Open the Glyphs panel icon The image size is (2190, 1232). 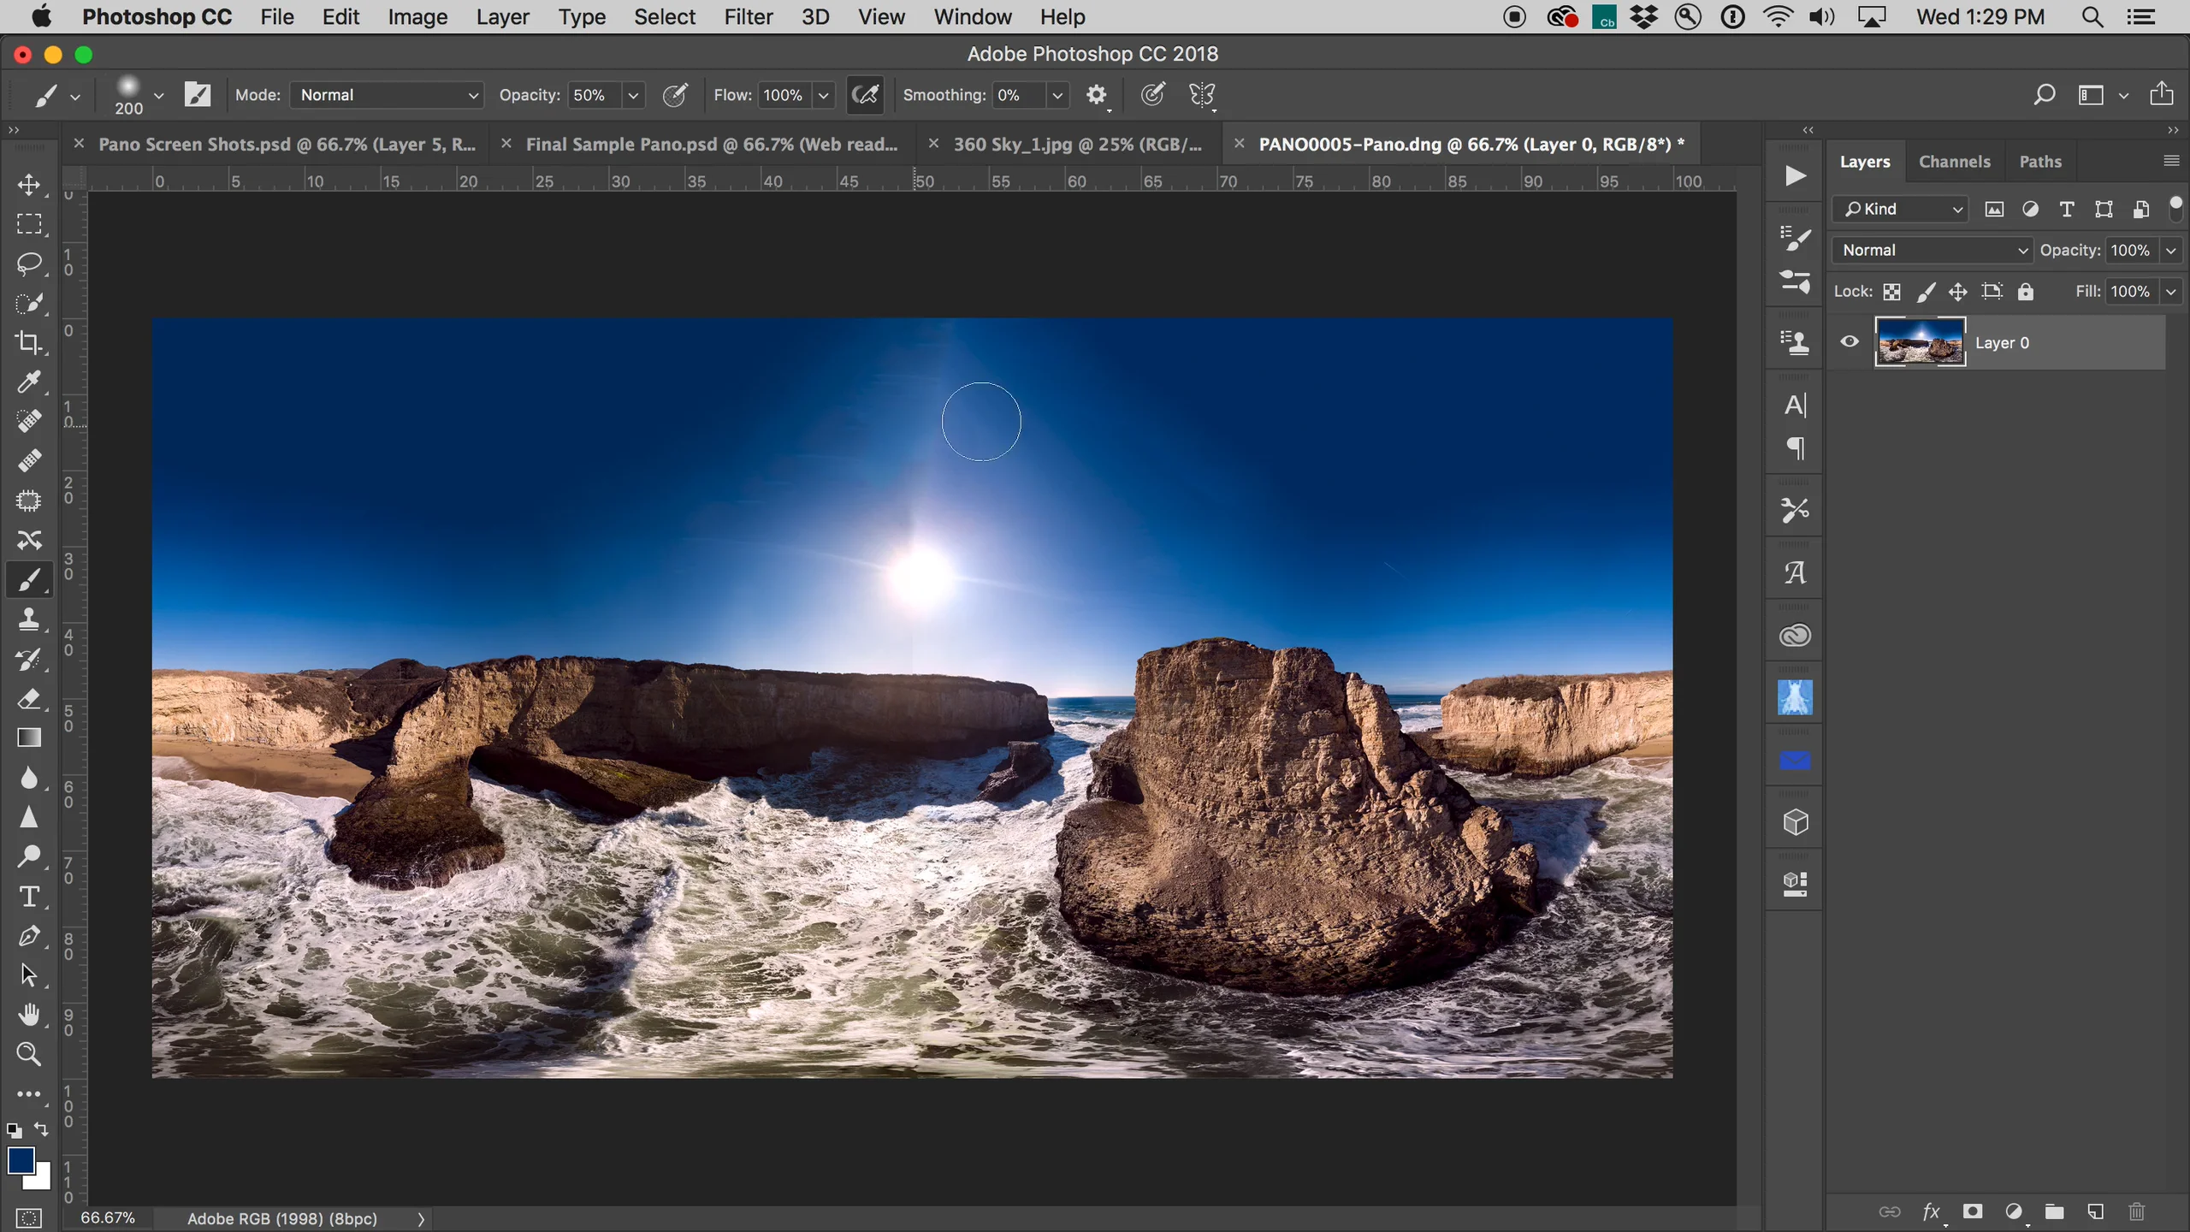coord(1794,571)
